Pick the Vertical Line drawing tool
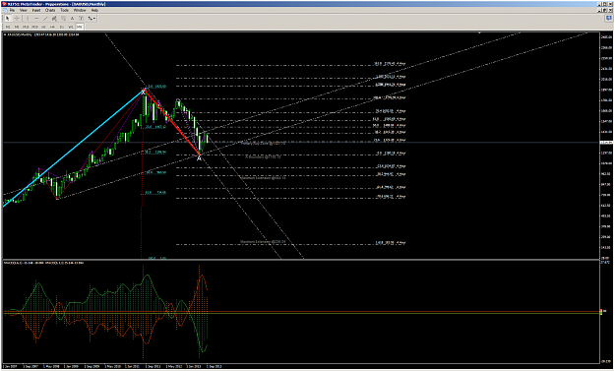 click(x=28, y=18)
